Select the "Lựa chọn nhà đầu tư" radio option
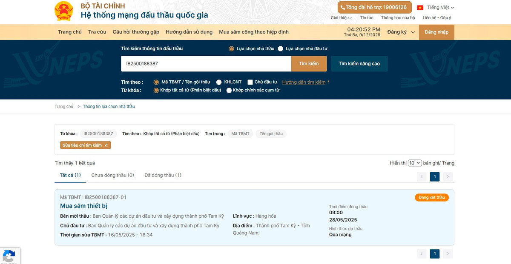The width and height of the screenshot is (511, 264). click(x=281, y=49)
